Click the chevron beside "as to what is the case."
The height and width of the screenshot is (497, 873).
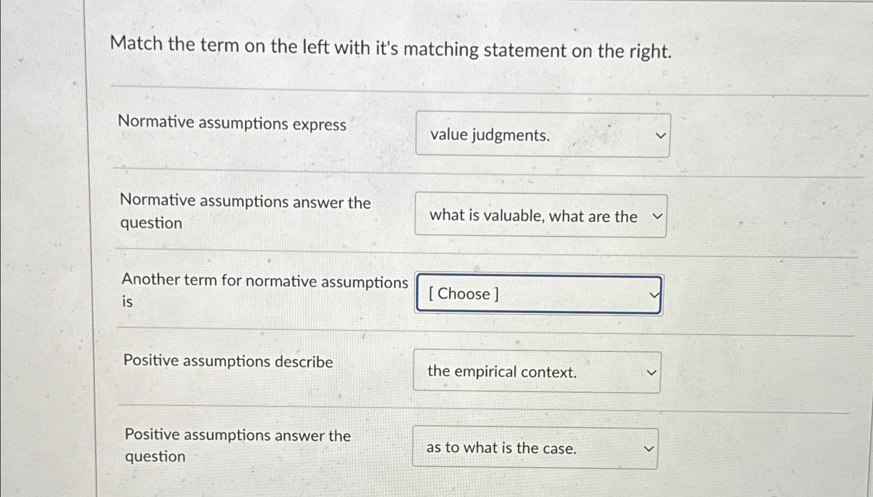click(648, 448)
